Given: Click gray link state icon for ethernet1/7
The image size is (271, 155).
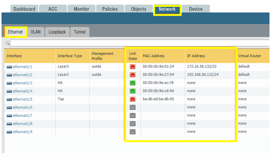Looking at the screenshot, I should click(133, 115).
